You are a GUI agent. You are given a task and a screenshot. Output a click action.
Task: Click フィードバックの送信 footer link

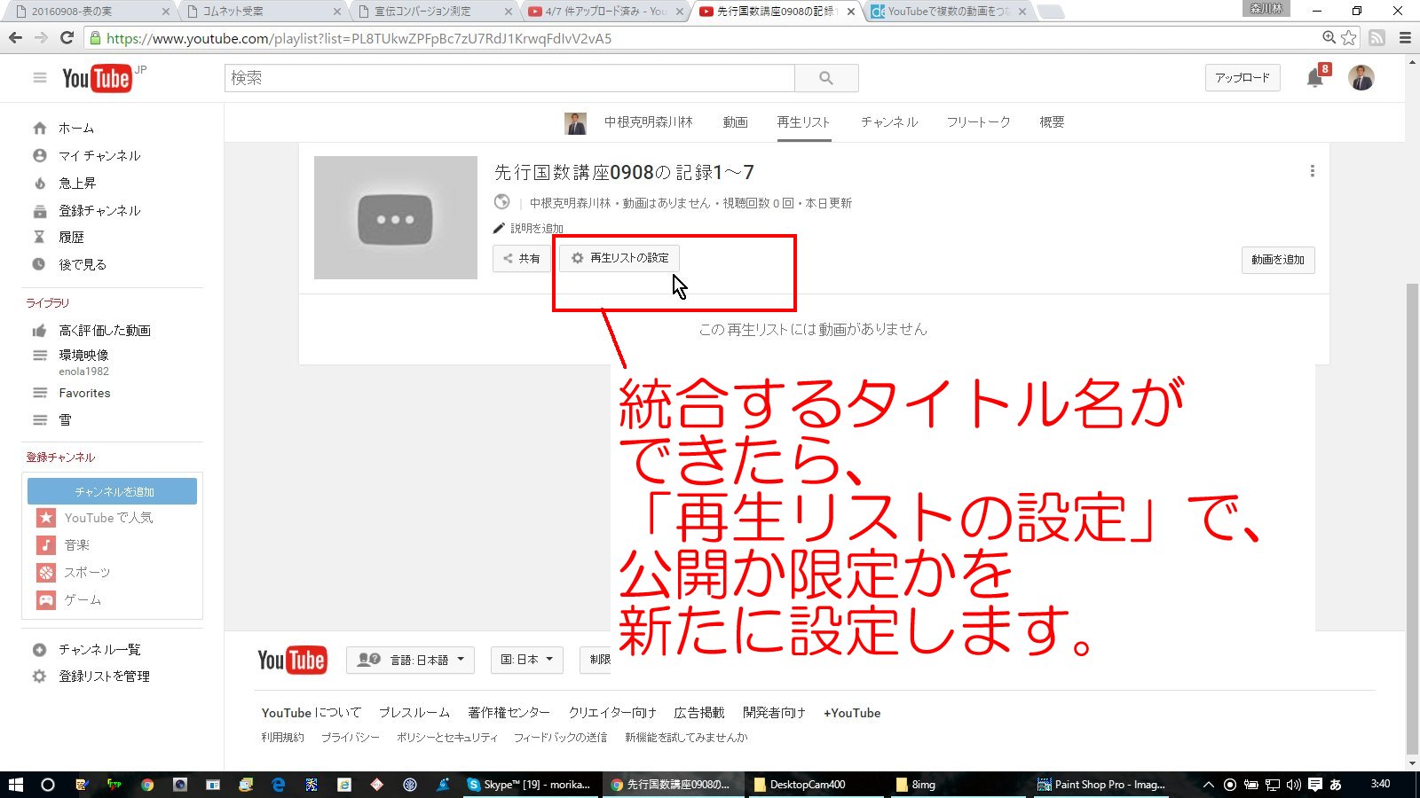coord(560,738)
